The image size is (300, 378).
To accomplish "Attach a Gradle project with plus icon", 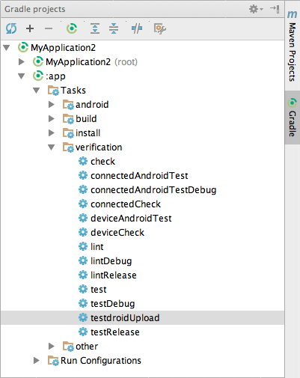I will pyautogui.click(x=30, y=28).
